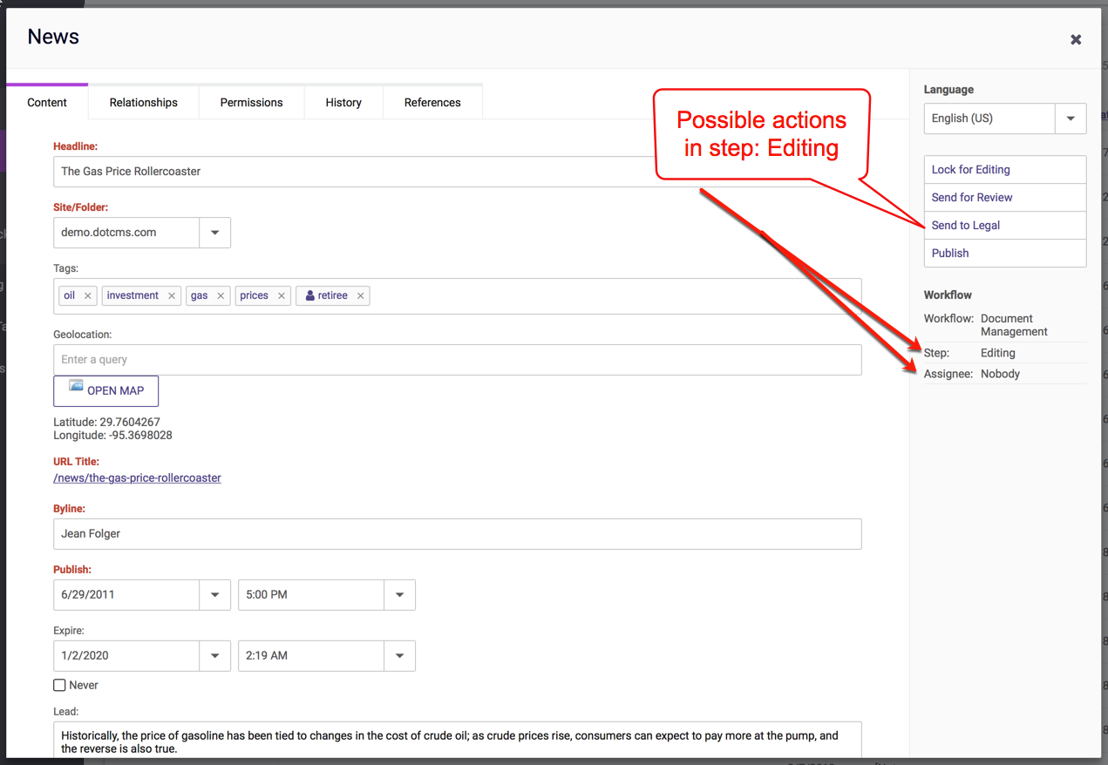Remove the investment tag via x icon
The height and width of the screenshot is (765, 1108).
tap(172, 296)
